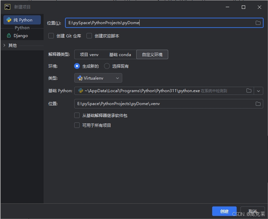Switch to 自定义环境 interpreter tab

(x=152, y=55)
